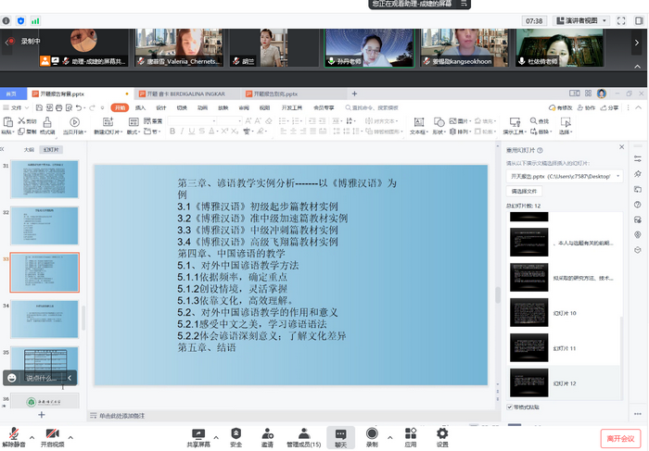Click the 开启视频 camera icon
Screen dimensions: 649x451
coord(52,433)
